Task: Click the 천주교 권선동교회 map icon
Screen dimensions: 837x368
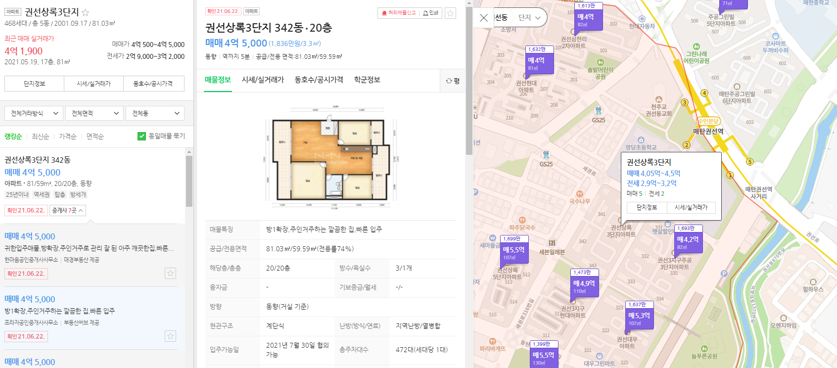Action: pyautogui.click(x=659, y=99)
